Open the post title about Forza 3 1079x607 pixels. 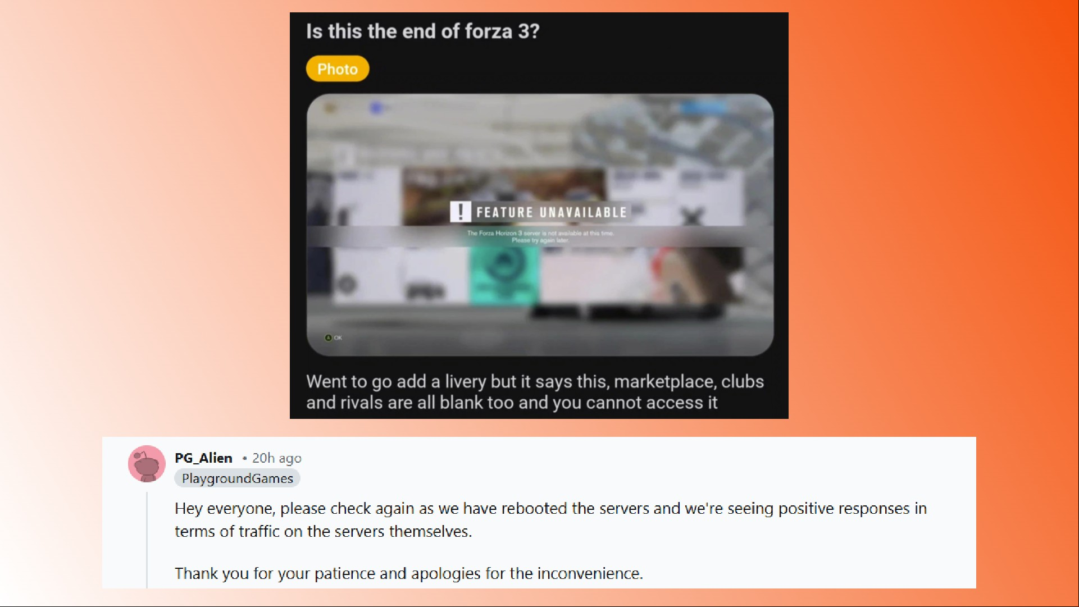tap(422, 31)
